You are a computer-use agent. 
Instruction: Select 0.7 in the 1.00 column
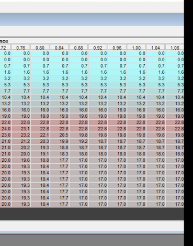pyautogui.click(x=137, y=66)
